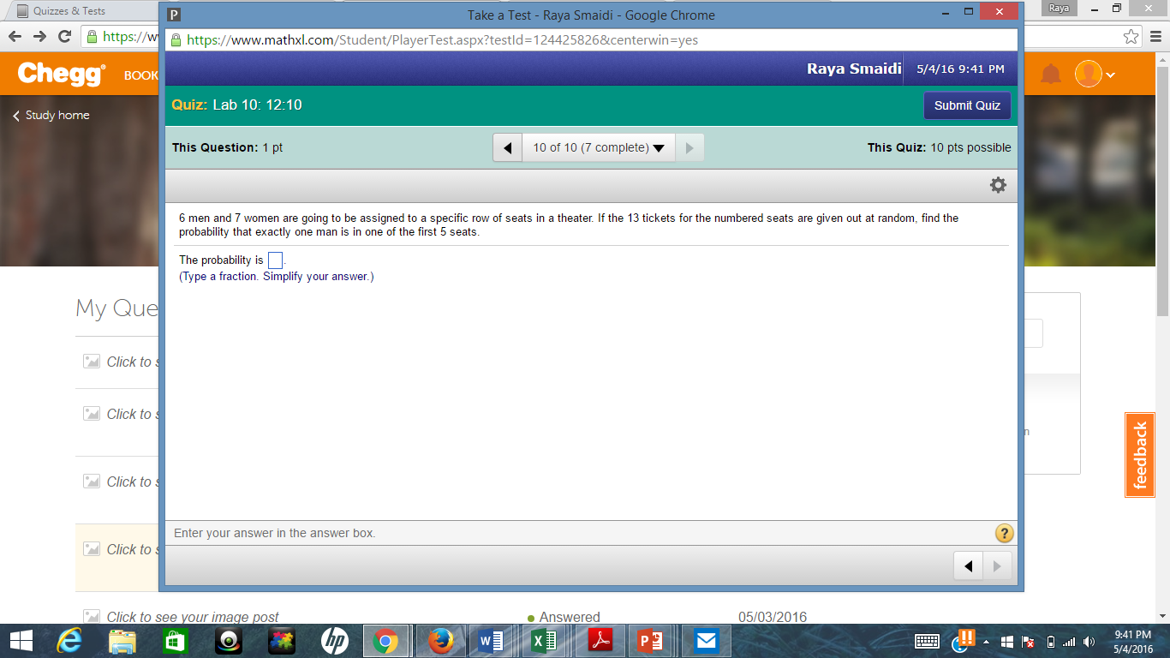Click the mathxl.com URL in the test window
This screenshot has height=658, width=1170.
(x=442, y=40)
